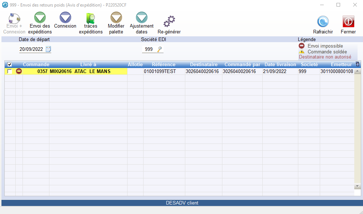This screenshot has width=363, height=214.
Task: Click the Envoi des expéditions toolbar icon
Action: click(40, 18)
